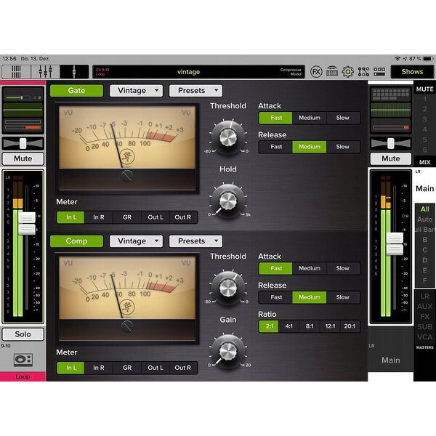Viewport: 436px width, 436px height.
Task: Tap the Gate Threshold knob
Action: [x=228, y=137]
